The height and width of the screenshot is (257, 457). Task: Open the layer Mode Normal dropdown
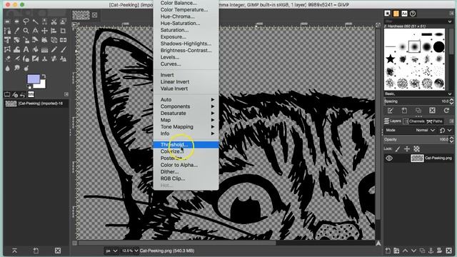pyautogui.click(x=425, y=130)
